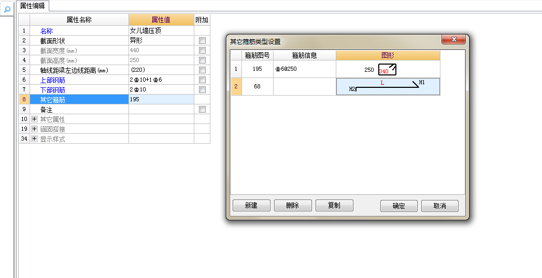Click the 箍筋图号 column header
The width and height of the screenshot is (542, 278).
[x=257, y=55]
